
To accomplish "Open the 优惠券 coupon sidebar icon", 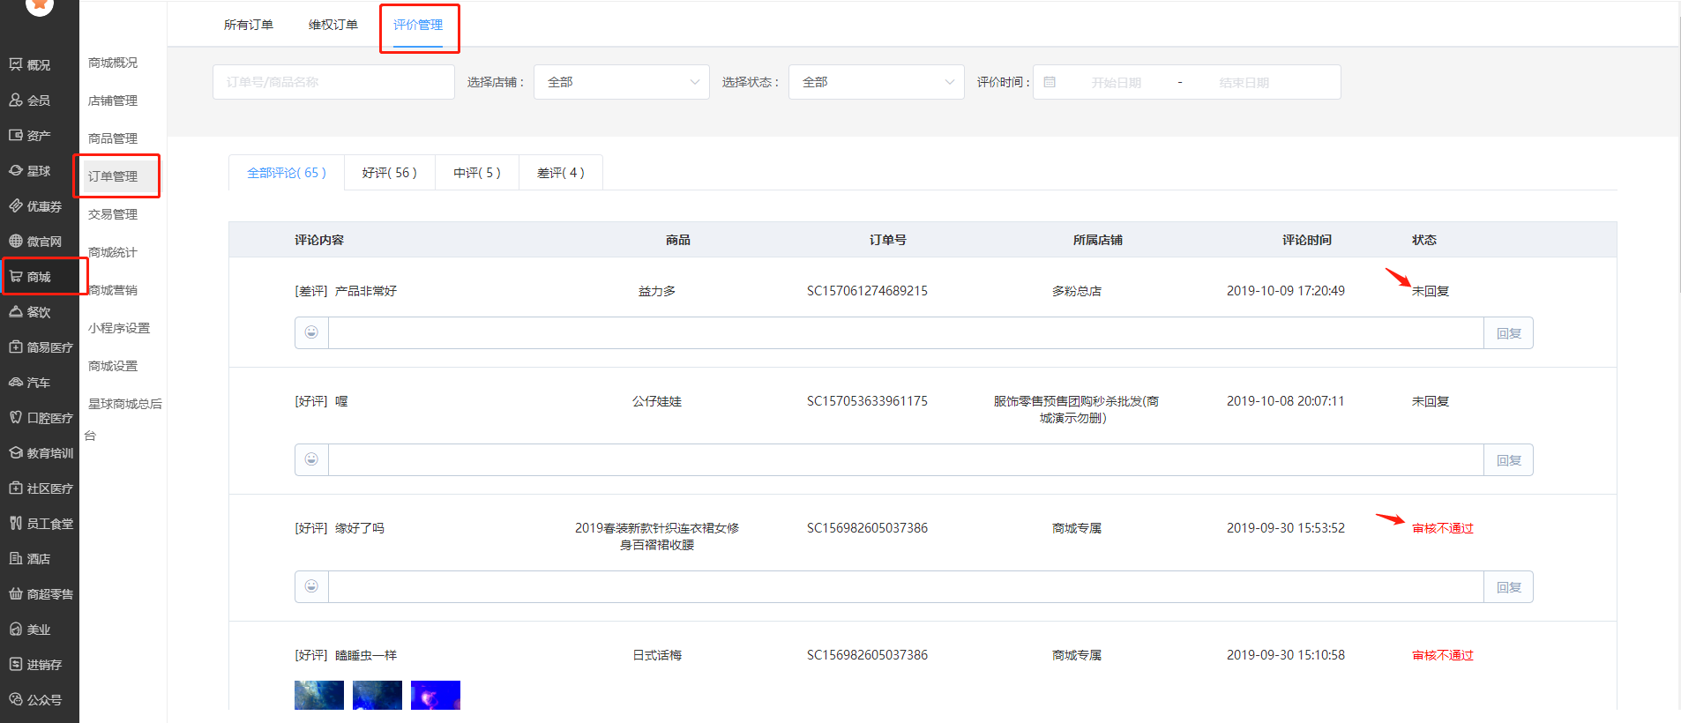I will click(16, 205).
